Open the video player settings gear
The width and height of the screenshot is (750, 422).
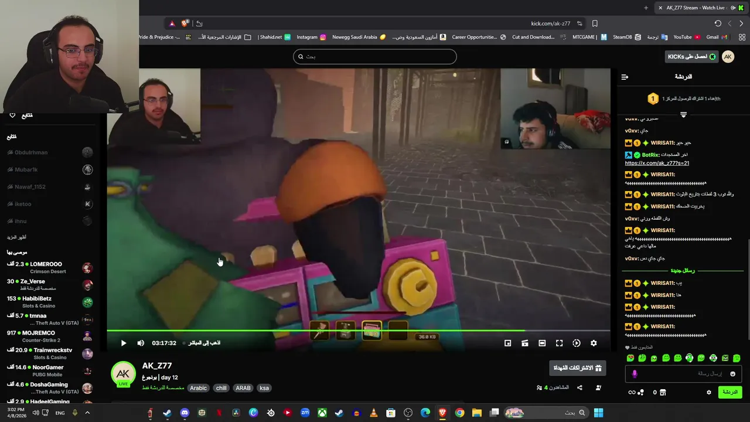tap(594, 343)
